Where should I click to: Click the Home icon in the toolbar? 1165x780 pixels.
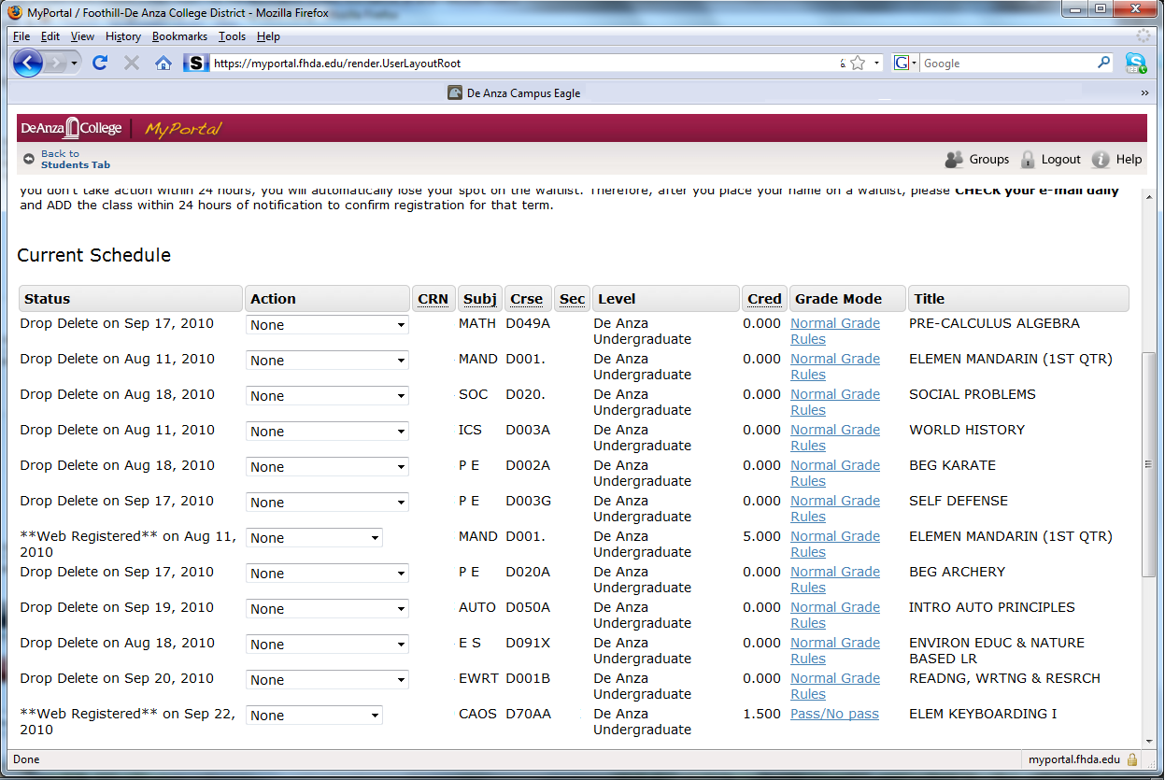click(163, 63)
